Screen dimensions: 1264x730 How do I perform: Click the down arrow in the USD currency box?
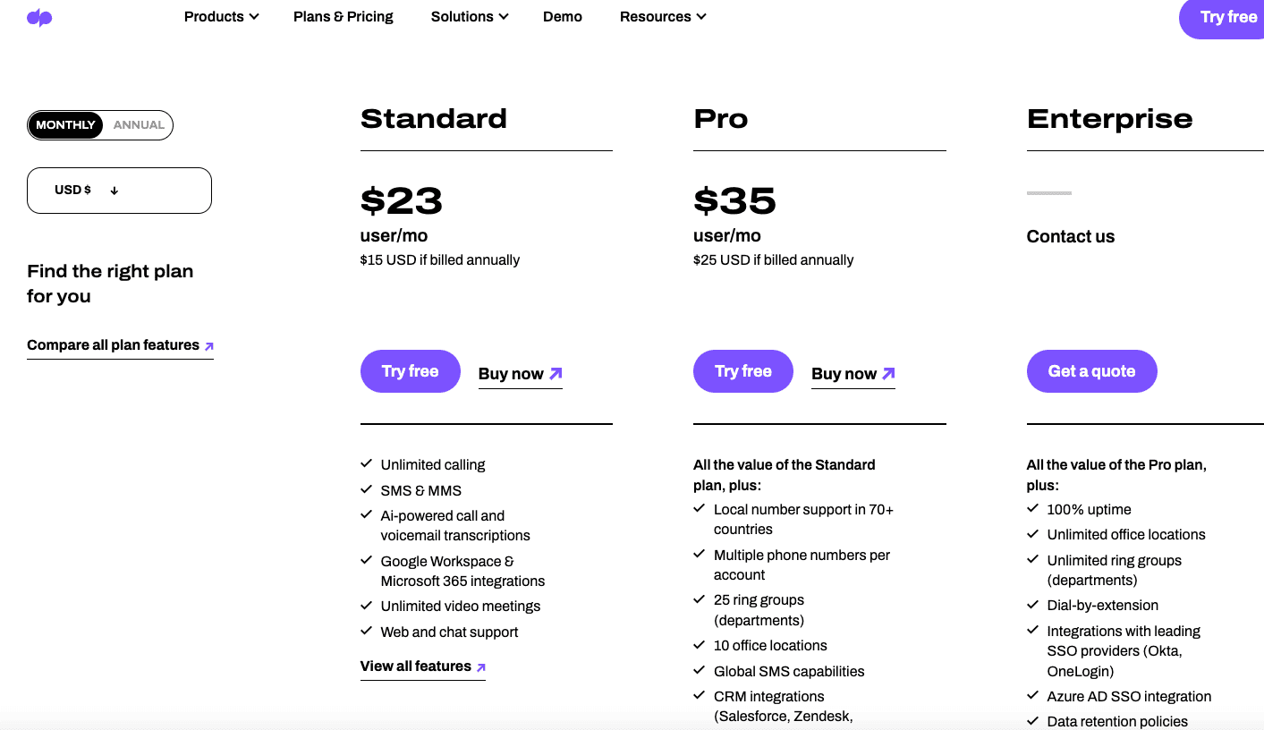point(115,191)
